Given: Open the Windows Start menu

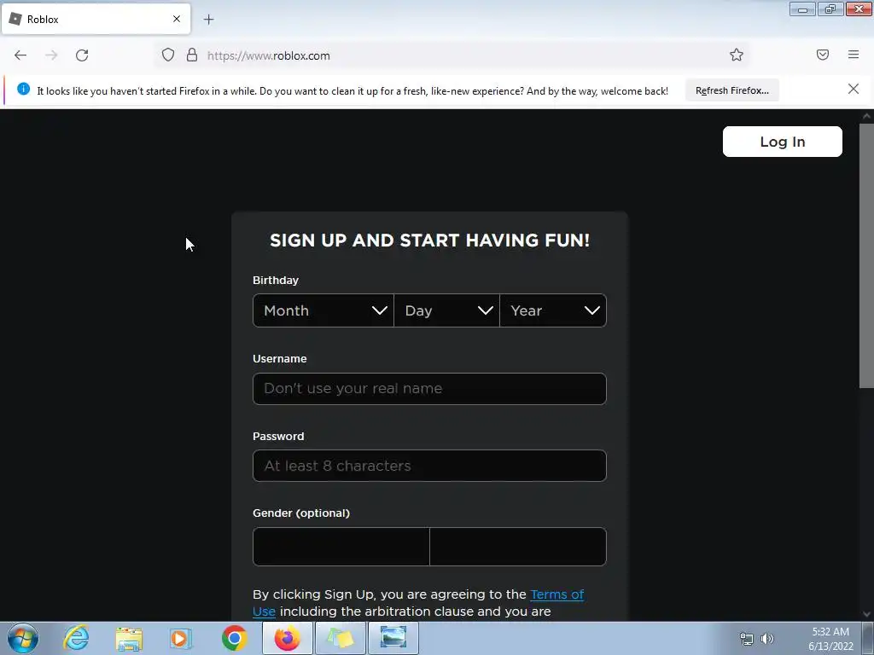Looking at the screenshot, I should [x=23, y=638].
